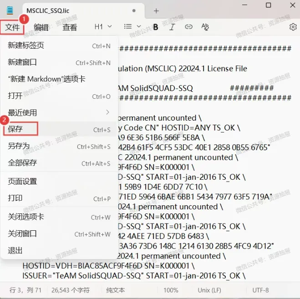Clear formatting with the Ab icon
This screenshot has width=300, height=299.
tap(205, 27)
